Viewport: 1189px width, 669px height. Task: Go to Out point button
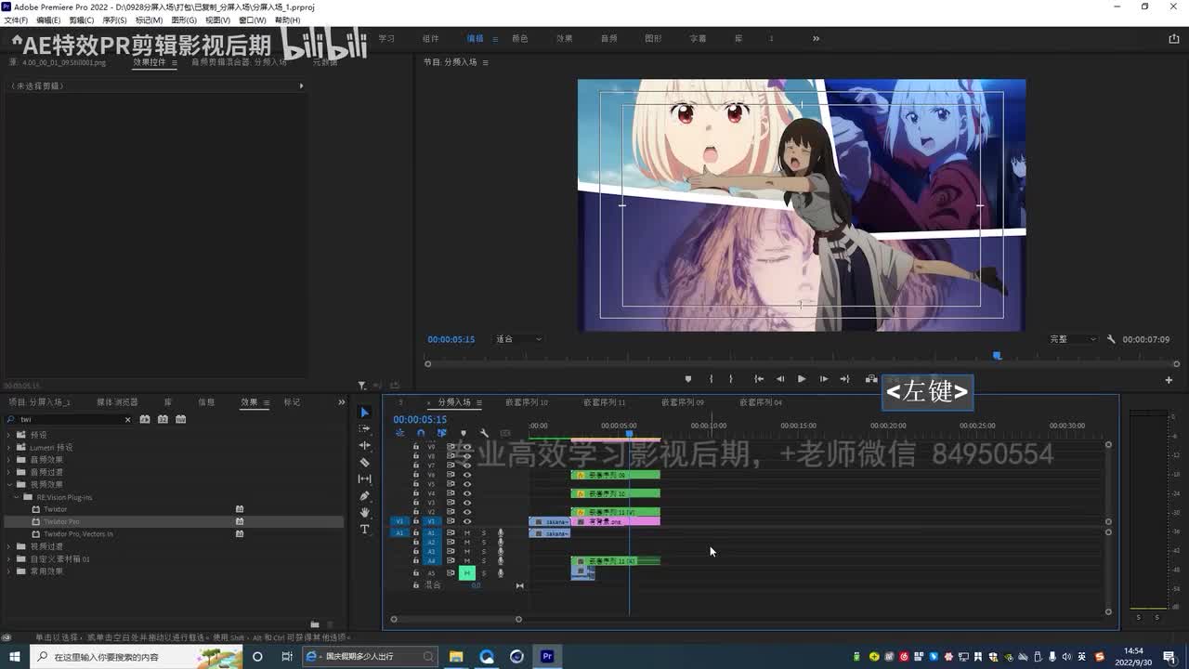[x=844, y=379]
